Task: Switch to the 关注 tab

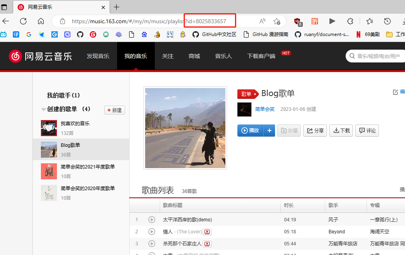Action: (x=168, y=56)
